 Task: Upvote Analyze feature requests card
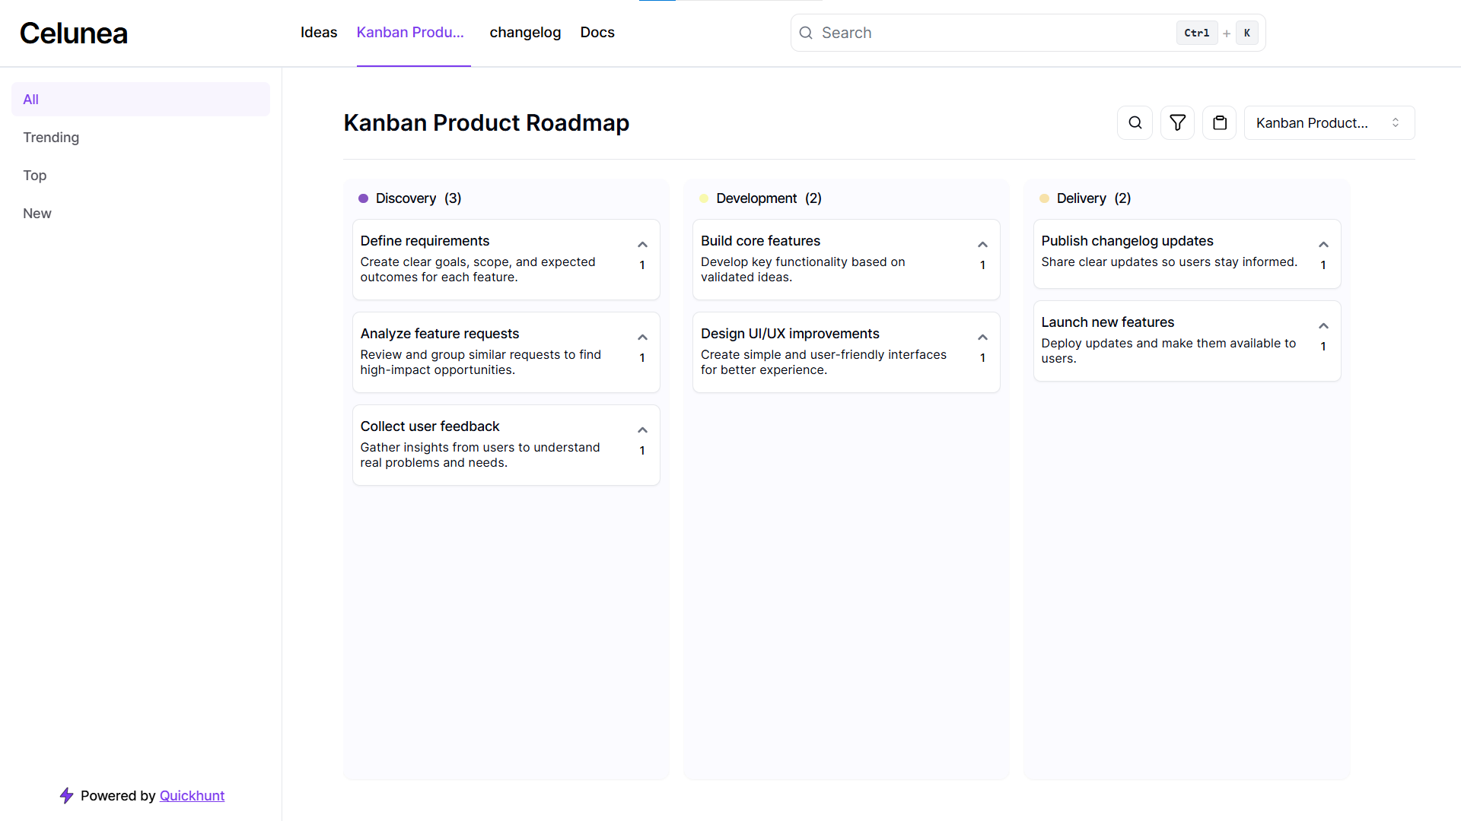pos(642,338)
